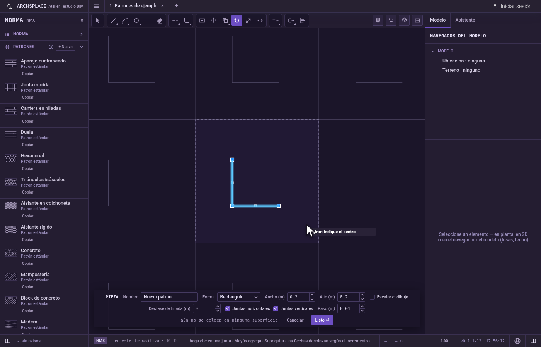Image resolution: width=541 pixels, height=347 pixels.
Task: Open the globe language icon
Action: [517, 341]
